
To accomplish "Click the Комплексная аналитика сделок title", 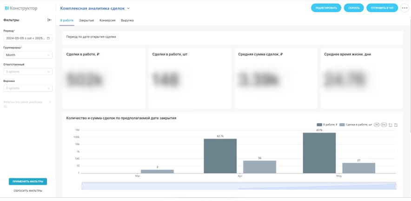I will pyautogui.click(x=93, y=8).
